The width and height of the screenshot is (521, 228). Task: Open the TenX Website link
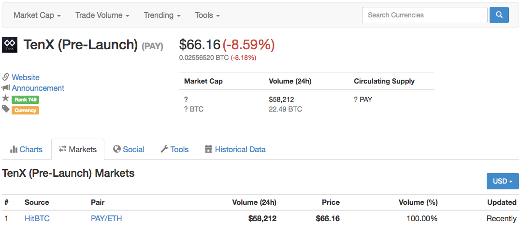tap(26, 77)
